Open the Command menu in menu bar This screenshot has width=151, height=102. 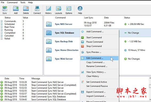click(12, 2)
